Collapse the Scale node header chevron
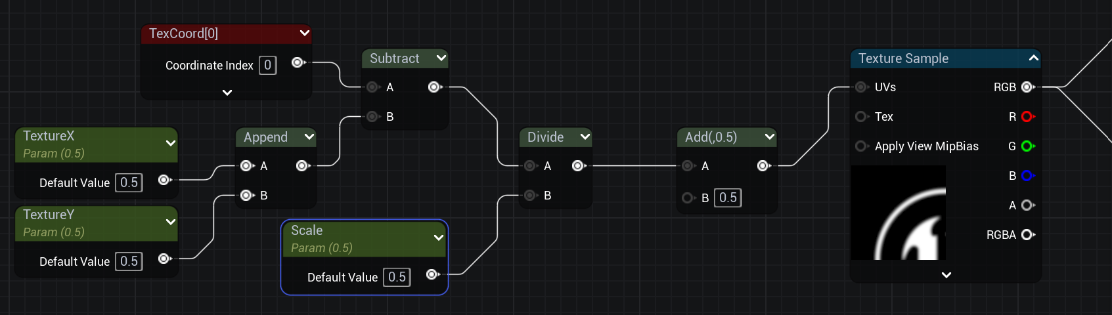The image size is (1112, 315). [x=439, y=238]
